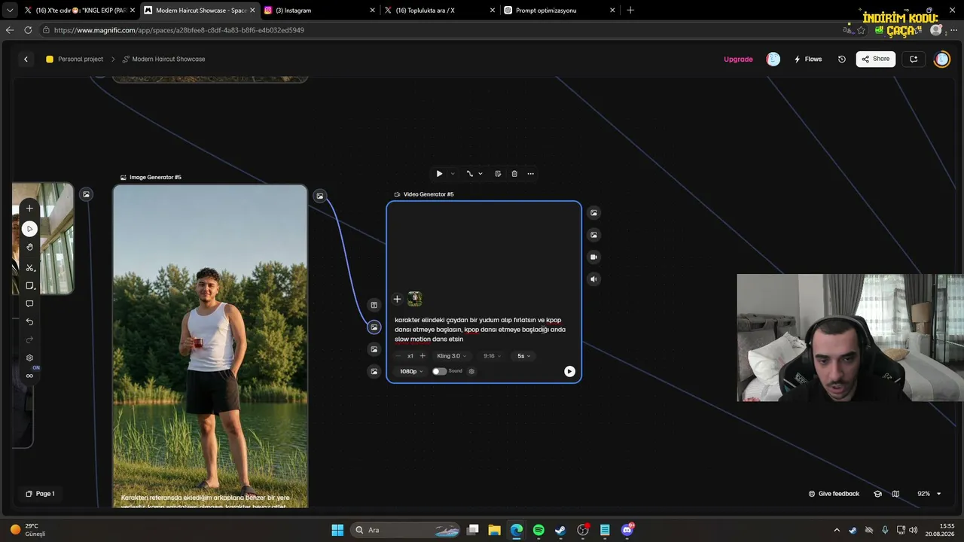The width and height of the screenshot is (964, 542).
Task: Toggle the Sound switch on
Action: pos(439,371)
